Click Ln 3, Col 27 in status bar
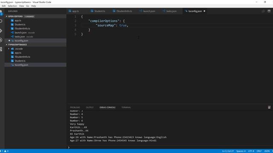The image size is (273, 153). coord(228,151)
